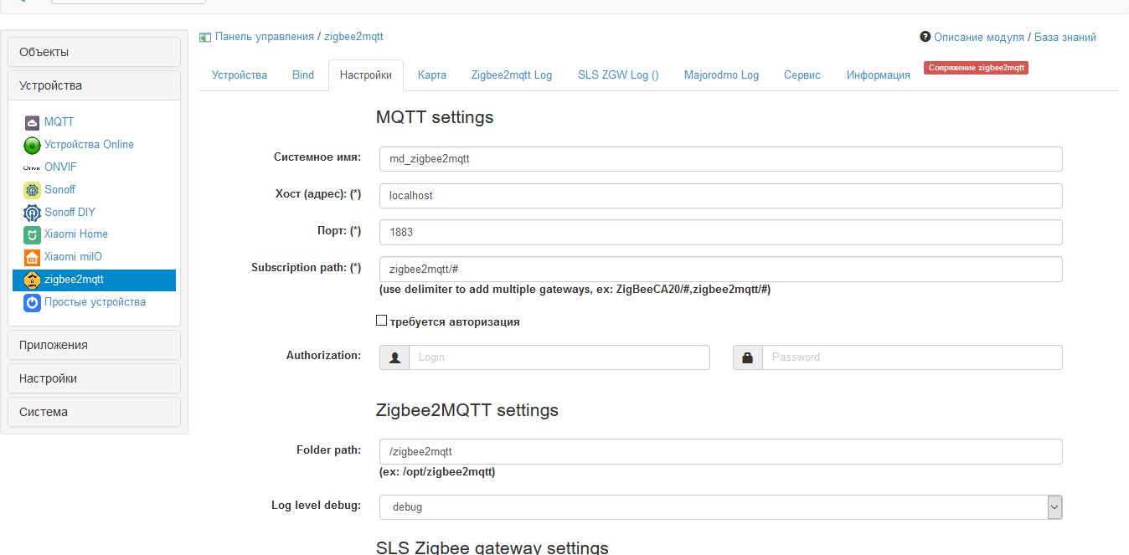Click the ONVIF sidebar icon
Viewport: 1129px width, 555px height.
[x=31, y=167]
